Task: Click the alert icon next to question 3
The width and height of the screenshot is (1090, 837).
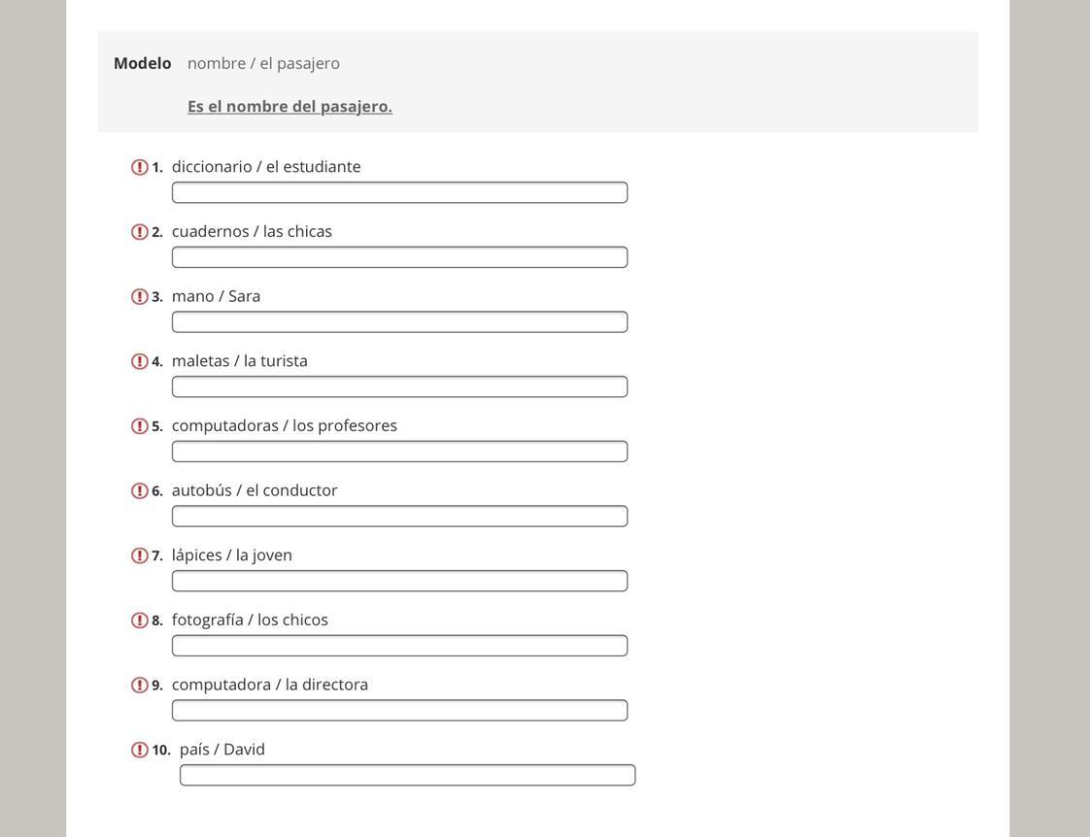Action: (140, 297)
